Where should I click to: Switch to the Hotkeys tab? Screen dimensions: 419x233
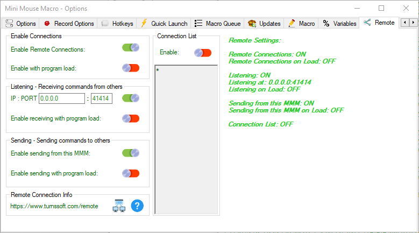117,23
